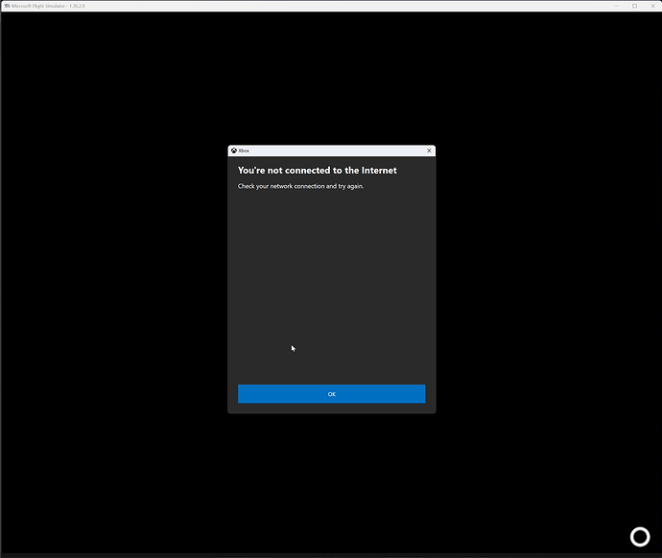Click the "Xbox" label in dialog title bar

[x=244, y=151]
